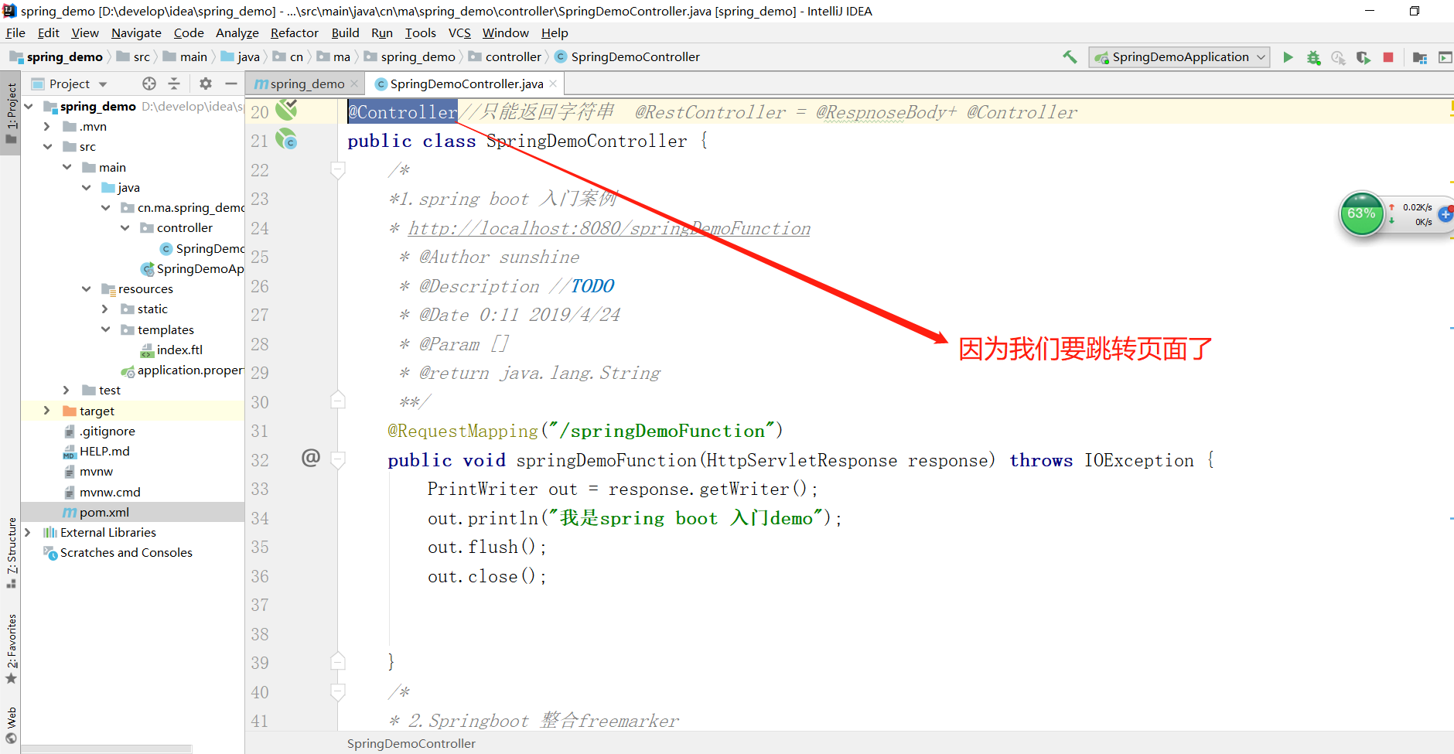1454x754 pixels.
Task: Expand the .mvn folder
Action: point(47,127)
